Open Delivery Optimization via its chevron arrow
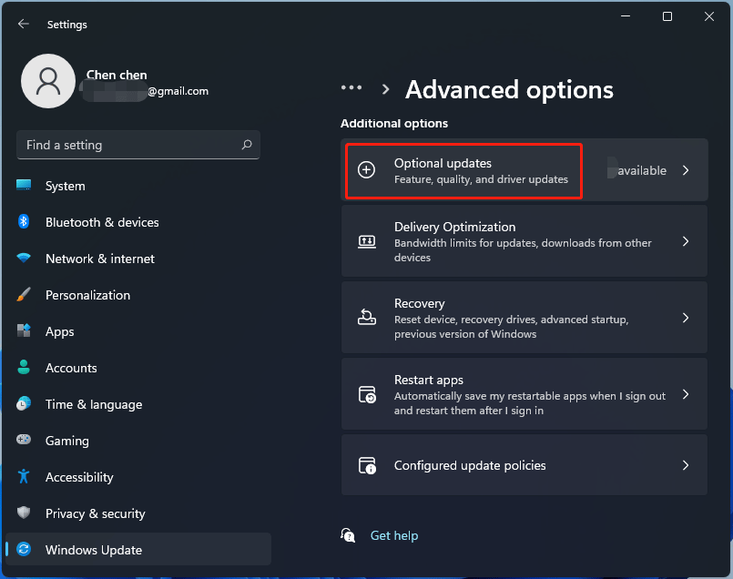733x579 pixels. pos(686,241)
